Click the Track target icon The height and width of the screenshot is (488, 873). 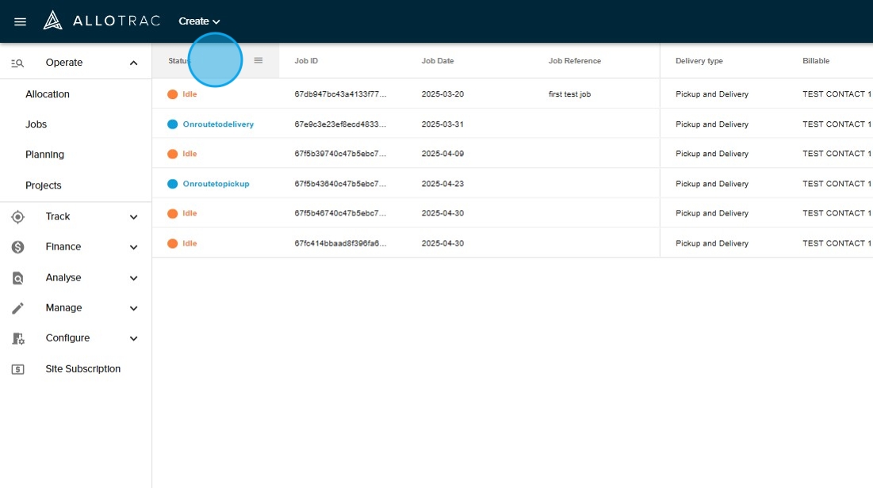[x=18, y=217]
